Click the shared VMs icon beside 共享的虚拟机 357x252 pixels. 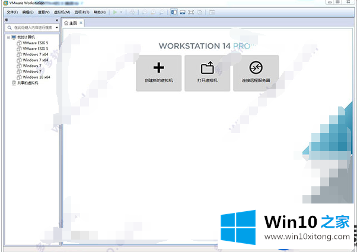(x=14, y=83)
